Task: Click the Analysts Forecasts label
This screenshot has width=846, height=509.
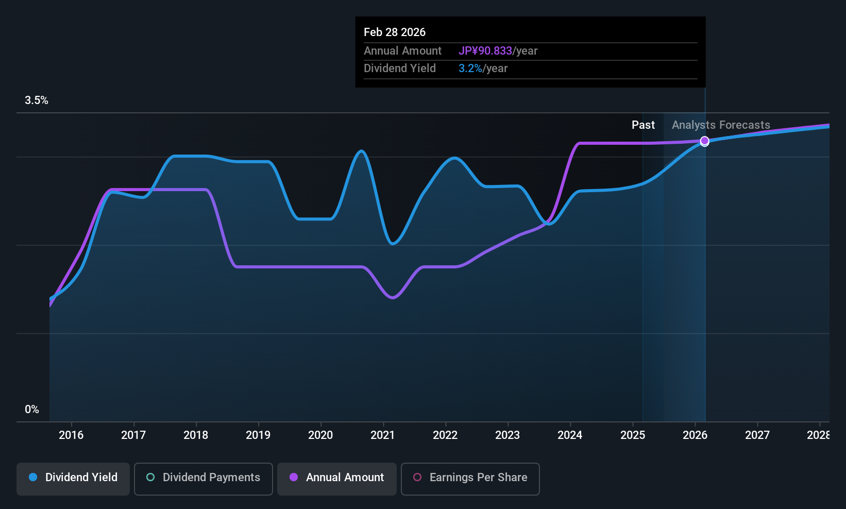Action: 721,125
